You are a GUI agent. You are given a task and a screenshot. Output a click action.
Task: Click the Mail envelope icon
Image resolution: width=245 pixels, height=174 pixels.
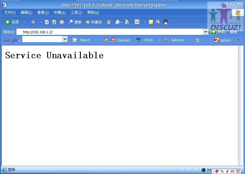(x=117, y=22)
